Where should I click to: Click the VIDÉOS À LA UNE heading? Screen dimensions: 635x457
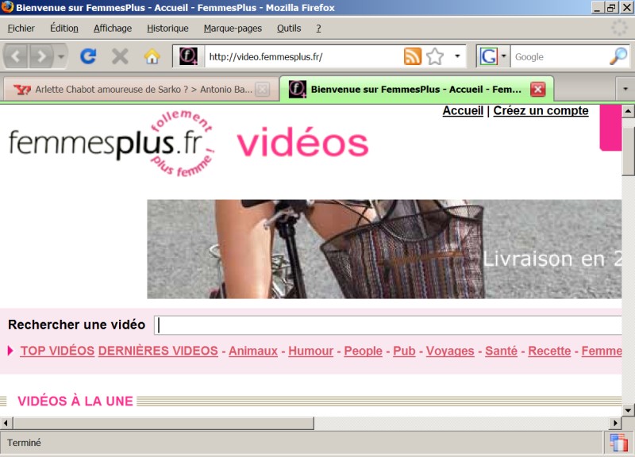point(75,401)
